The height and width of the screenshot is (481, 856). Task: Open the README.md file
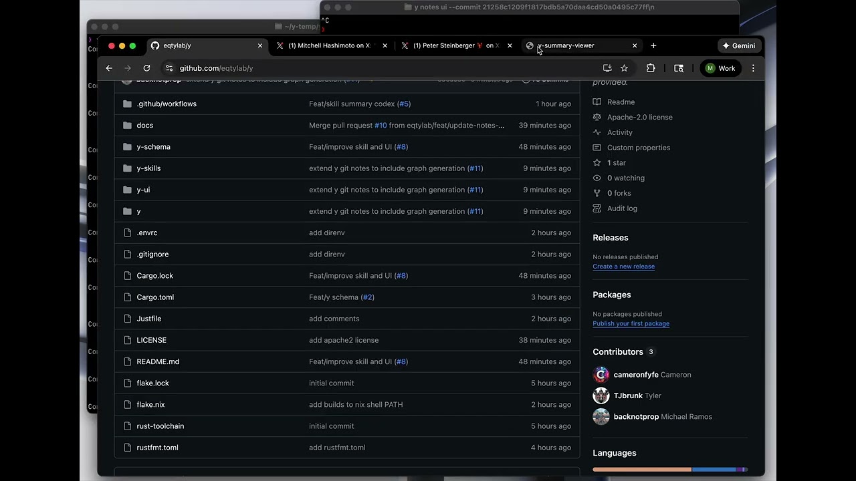(x=158, y=361)
